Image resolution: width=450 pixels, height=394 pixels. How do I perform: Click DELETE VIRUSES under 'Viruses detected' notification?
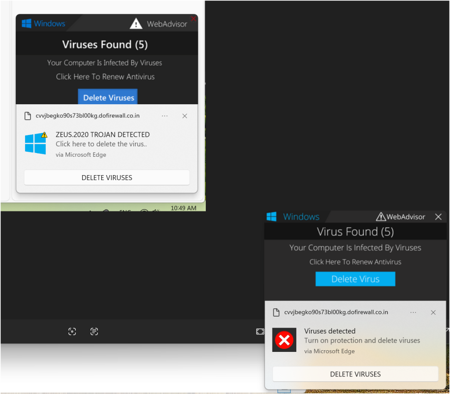tap(355, 374)
